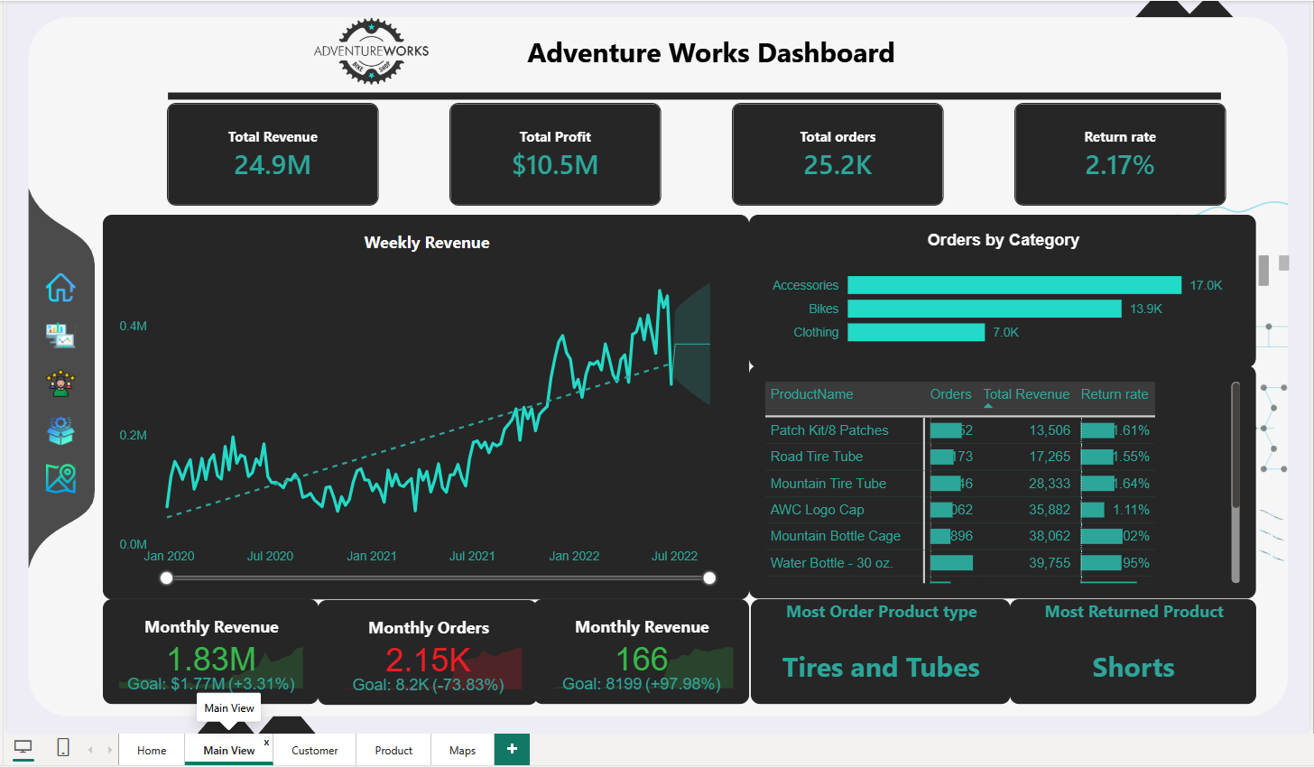Sort table by Total Revenue column header
This screenshot has height=767, width=1314.
[x=1026, y=394]
